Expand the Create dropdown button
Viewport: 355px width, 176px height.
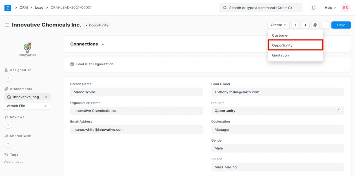pos(278,25)
